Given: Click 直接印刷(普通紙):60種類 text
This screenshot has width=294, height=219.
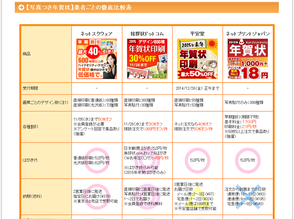Looking at the screenshot, I should [95, 100].
